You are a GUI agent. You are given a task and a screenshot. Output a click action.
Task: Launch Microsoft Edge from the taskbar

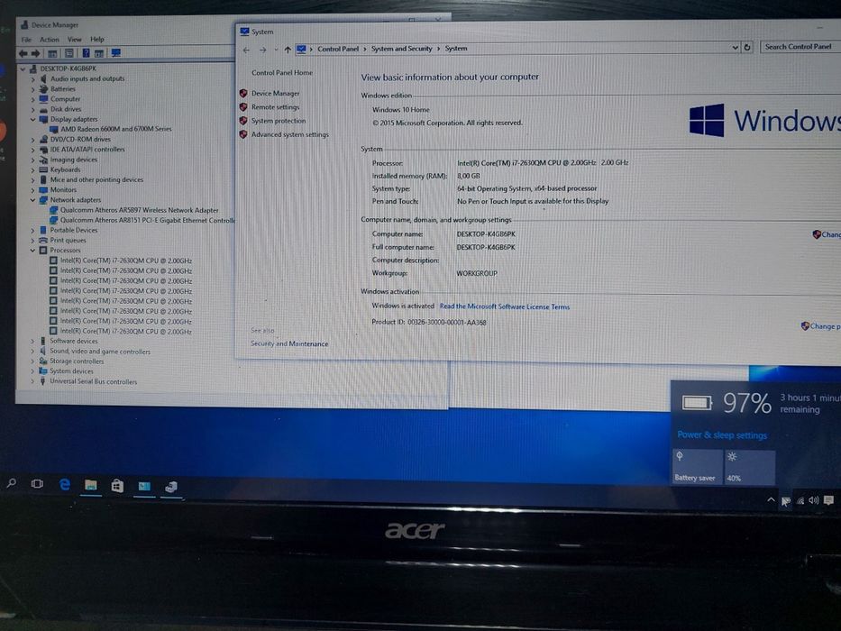65,485
